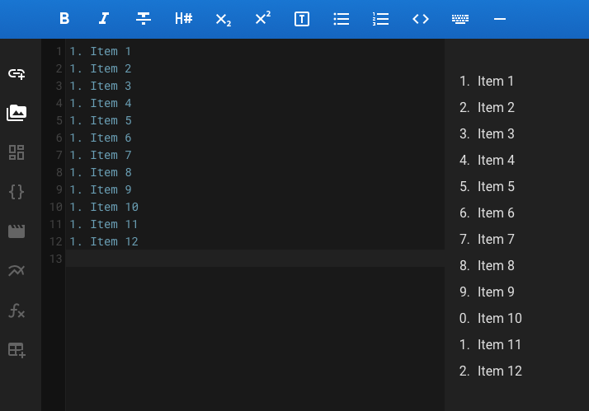
Task: Click editor line '1. Item 7'
Action: click(x=101, y=155)
